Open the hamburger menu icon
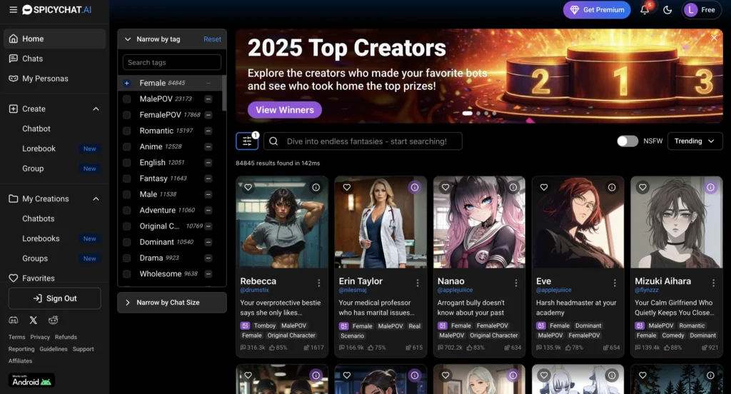This screenshot has height=394, width=731. tap(13, 10)
